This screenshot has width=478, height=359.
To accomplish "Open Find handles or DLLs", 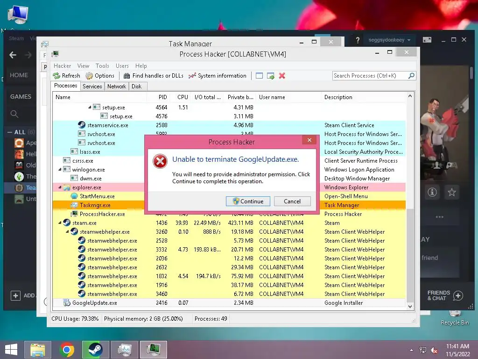I will click(x=153, y=76).
